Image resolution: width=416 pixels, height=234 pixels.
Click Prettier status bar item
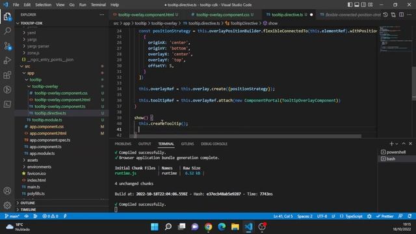coord(385,216)
